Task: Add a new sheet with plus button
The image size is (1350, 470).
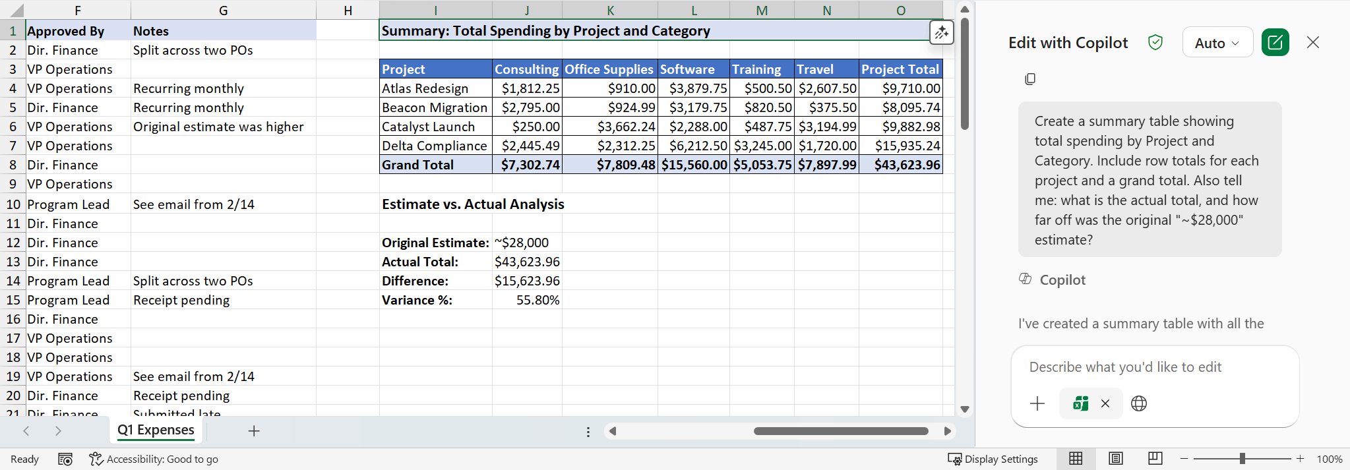Action: click(x=254, y=430)
